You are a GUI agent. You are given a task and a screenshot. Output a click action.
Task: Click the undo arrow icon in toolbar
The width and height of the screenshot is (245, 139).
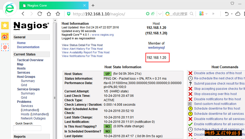click(226, 14)
